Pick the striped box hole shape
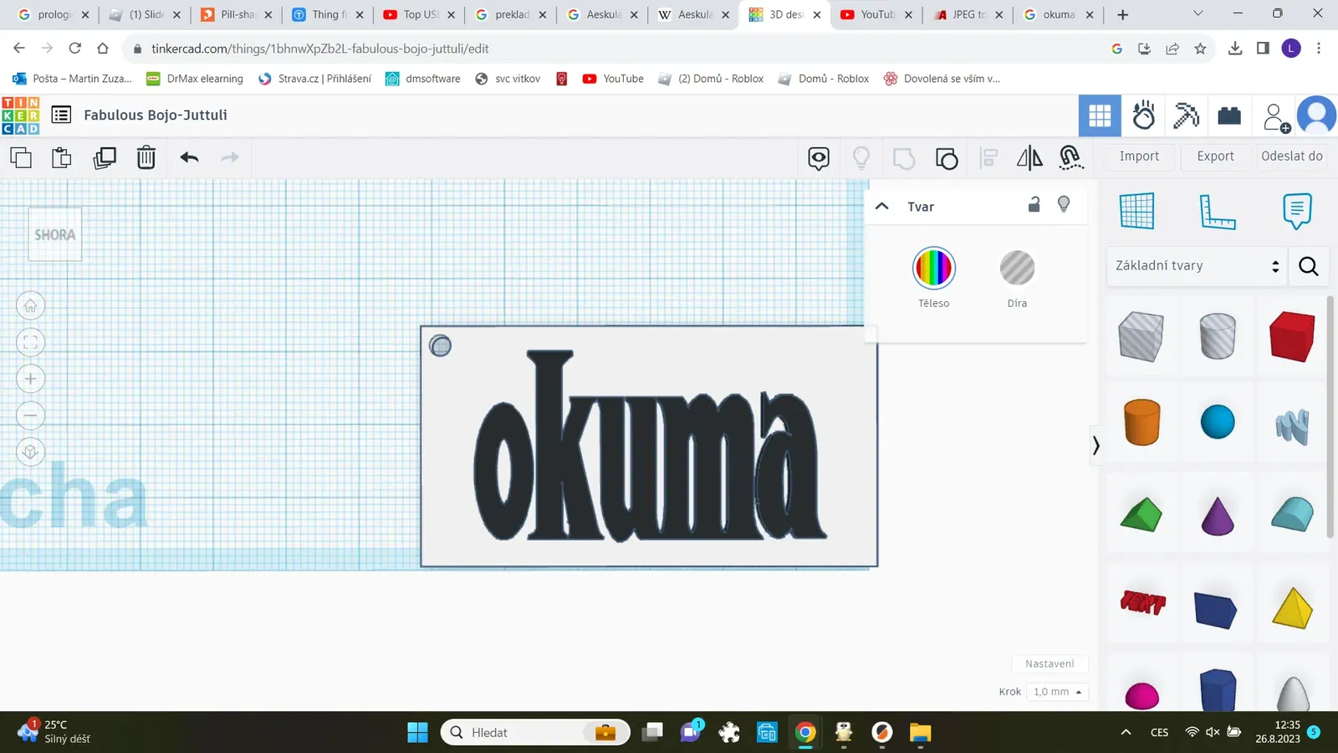This screenshot has height=753, width=1338. point(1141,336)
